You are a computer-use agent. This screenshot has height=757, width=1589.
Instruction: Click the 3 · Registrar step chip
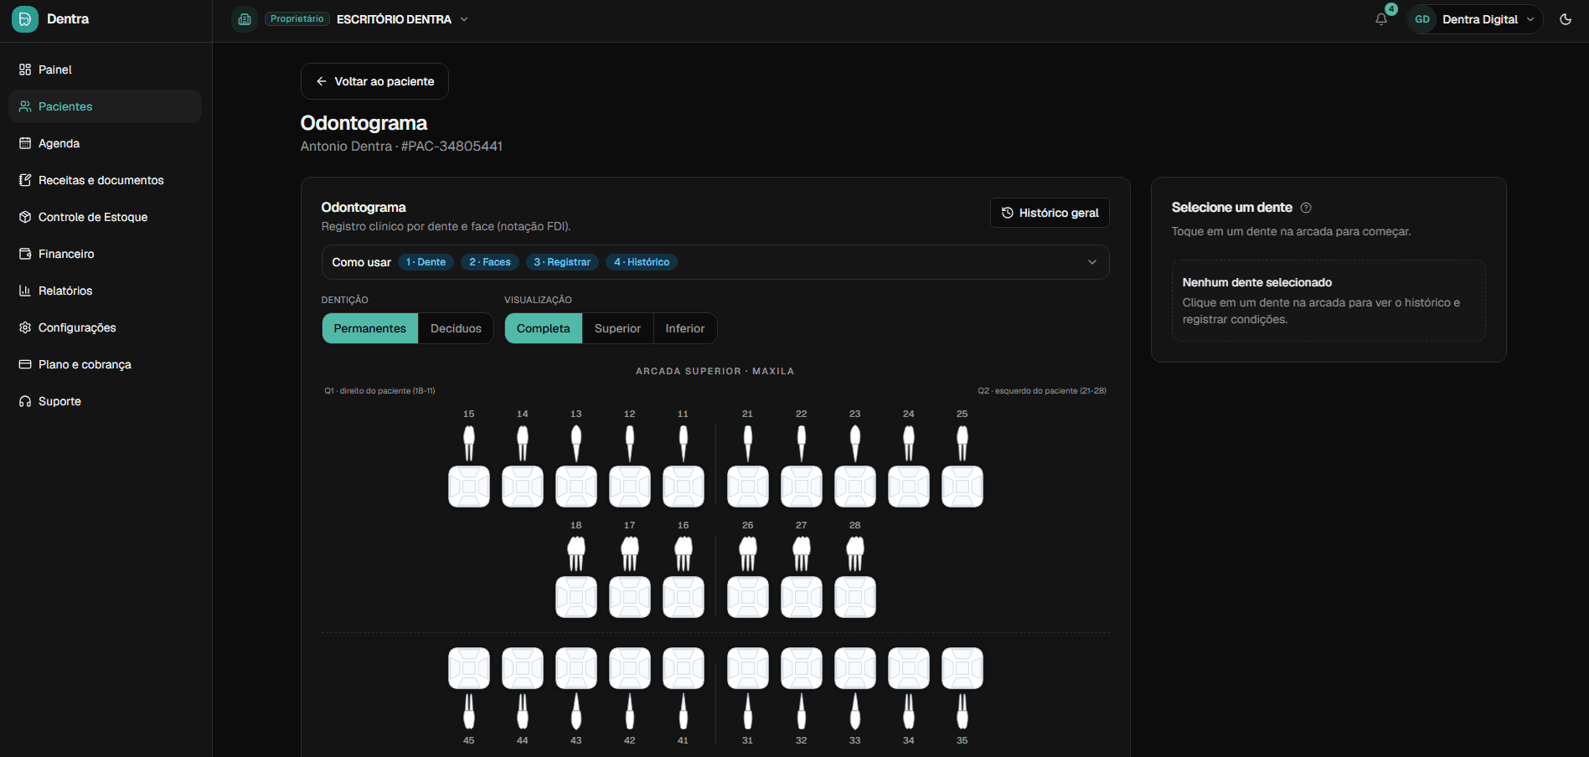[x=562, y=262]
